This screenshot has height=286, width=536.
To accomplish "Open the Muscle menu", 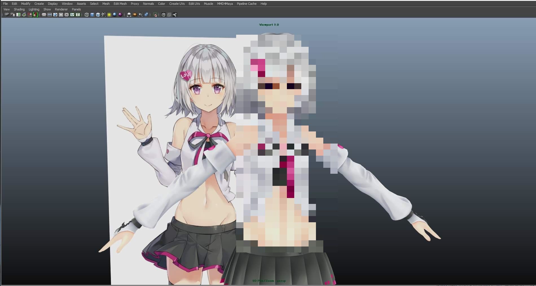I will click(x=208, y=4).
